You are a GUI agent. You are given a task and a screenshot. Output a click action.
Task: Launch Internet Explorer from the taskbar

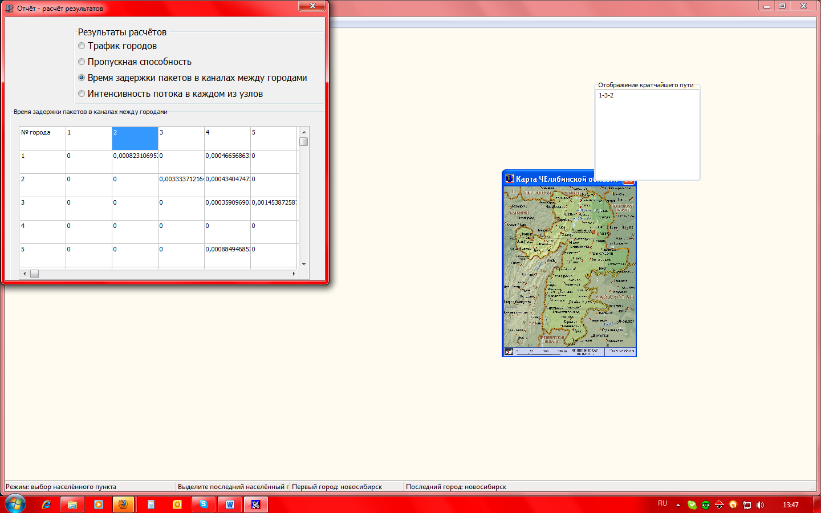pyautogui.click(x=46, y=504)
